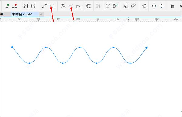182x117 pixels.
Task: Select the middle peak node on the wave
Action: [80, 47]
